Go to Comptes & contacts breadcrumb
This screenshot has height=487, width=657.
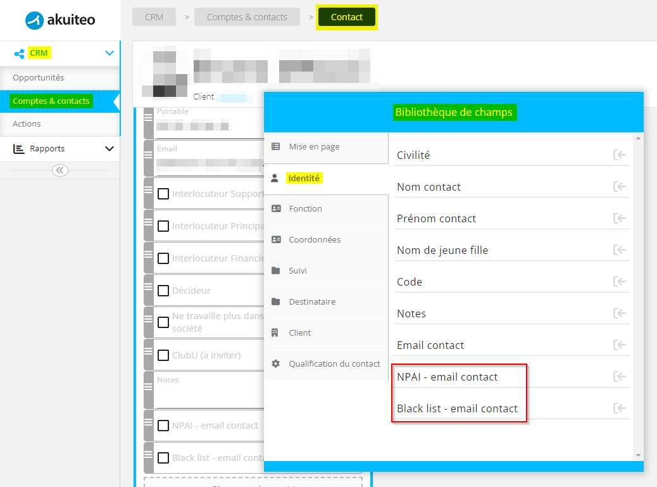pos(247,17)
